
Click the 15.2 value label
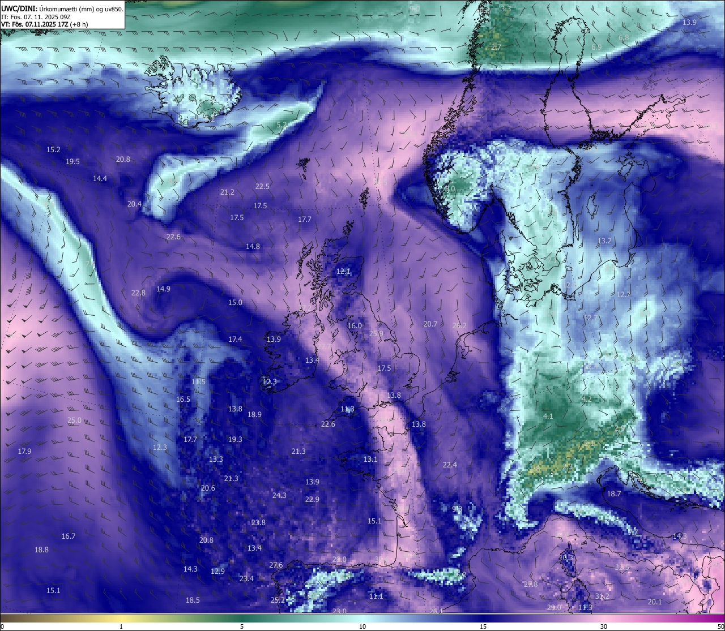coord(53,150)
